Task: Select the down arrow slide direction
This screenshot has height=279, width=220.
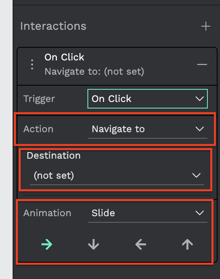Action: point(94,244)
